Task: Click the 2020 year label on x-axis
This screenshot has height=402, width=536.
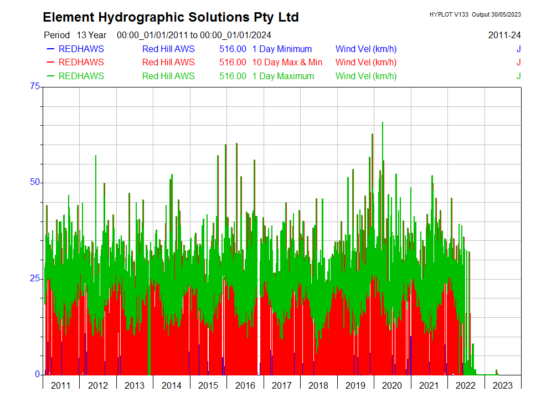Action: point(392,385)
